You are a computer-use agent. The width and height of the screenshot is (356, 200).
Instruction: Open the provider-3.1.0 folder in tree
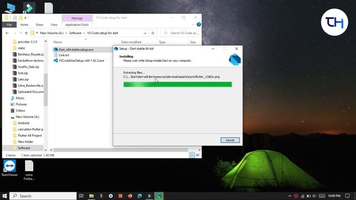point(27,42)
